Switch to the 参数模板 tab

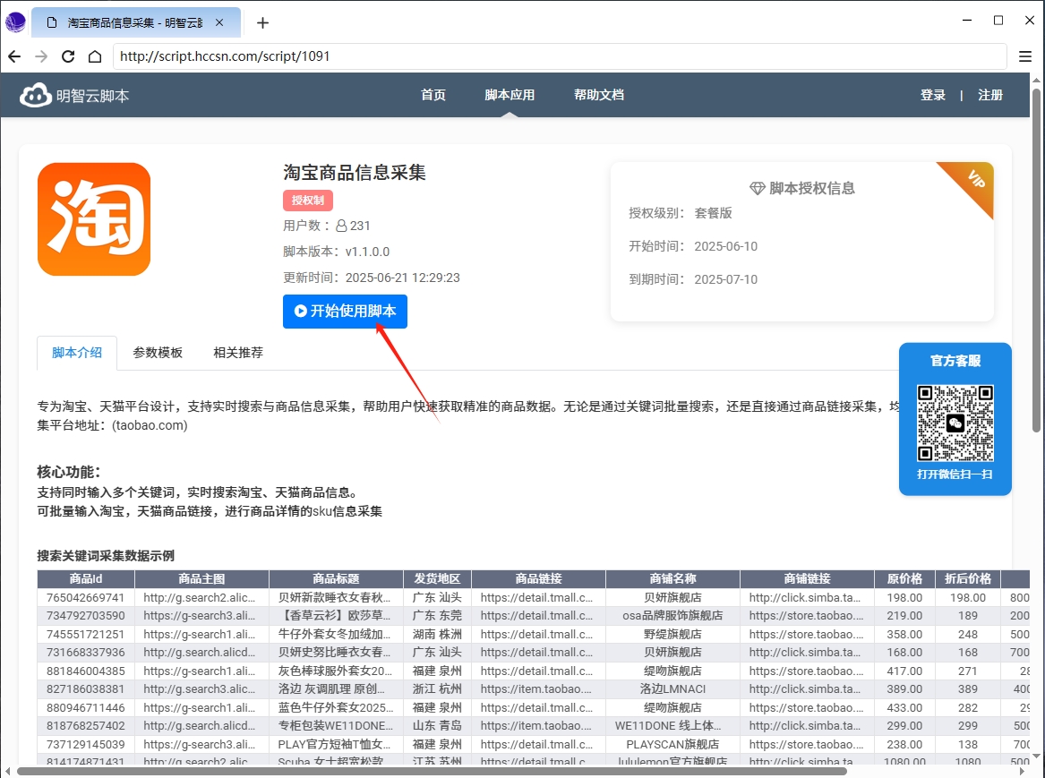(158, 353)
